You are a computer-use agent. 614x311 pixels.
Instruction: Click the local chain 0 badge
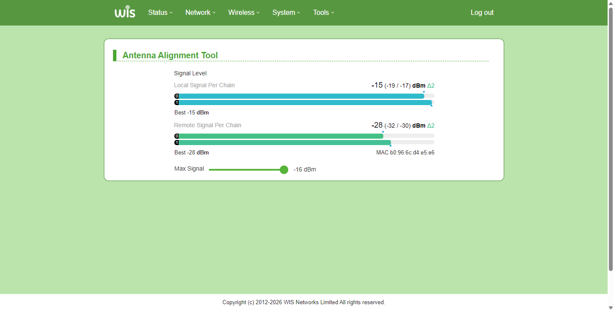coord(177,96)
